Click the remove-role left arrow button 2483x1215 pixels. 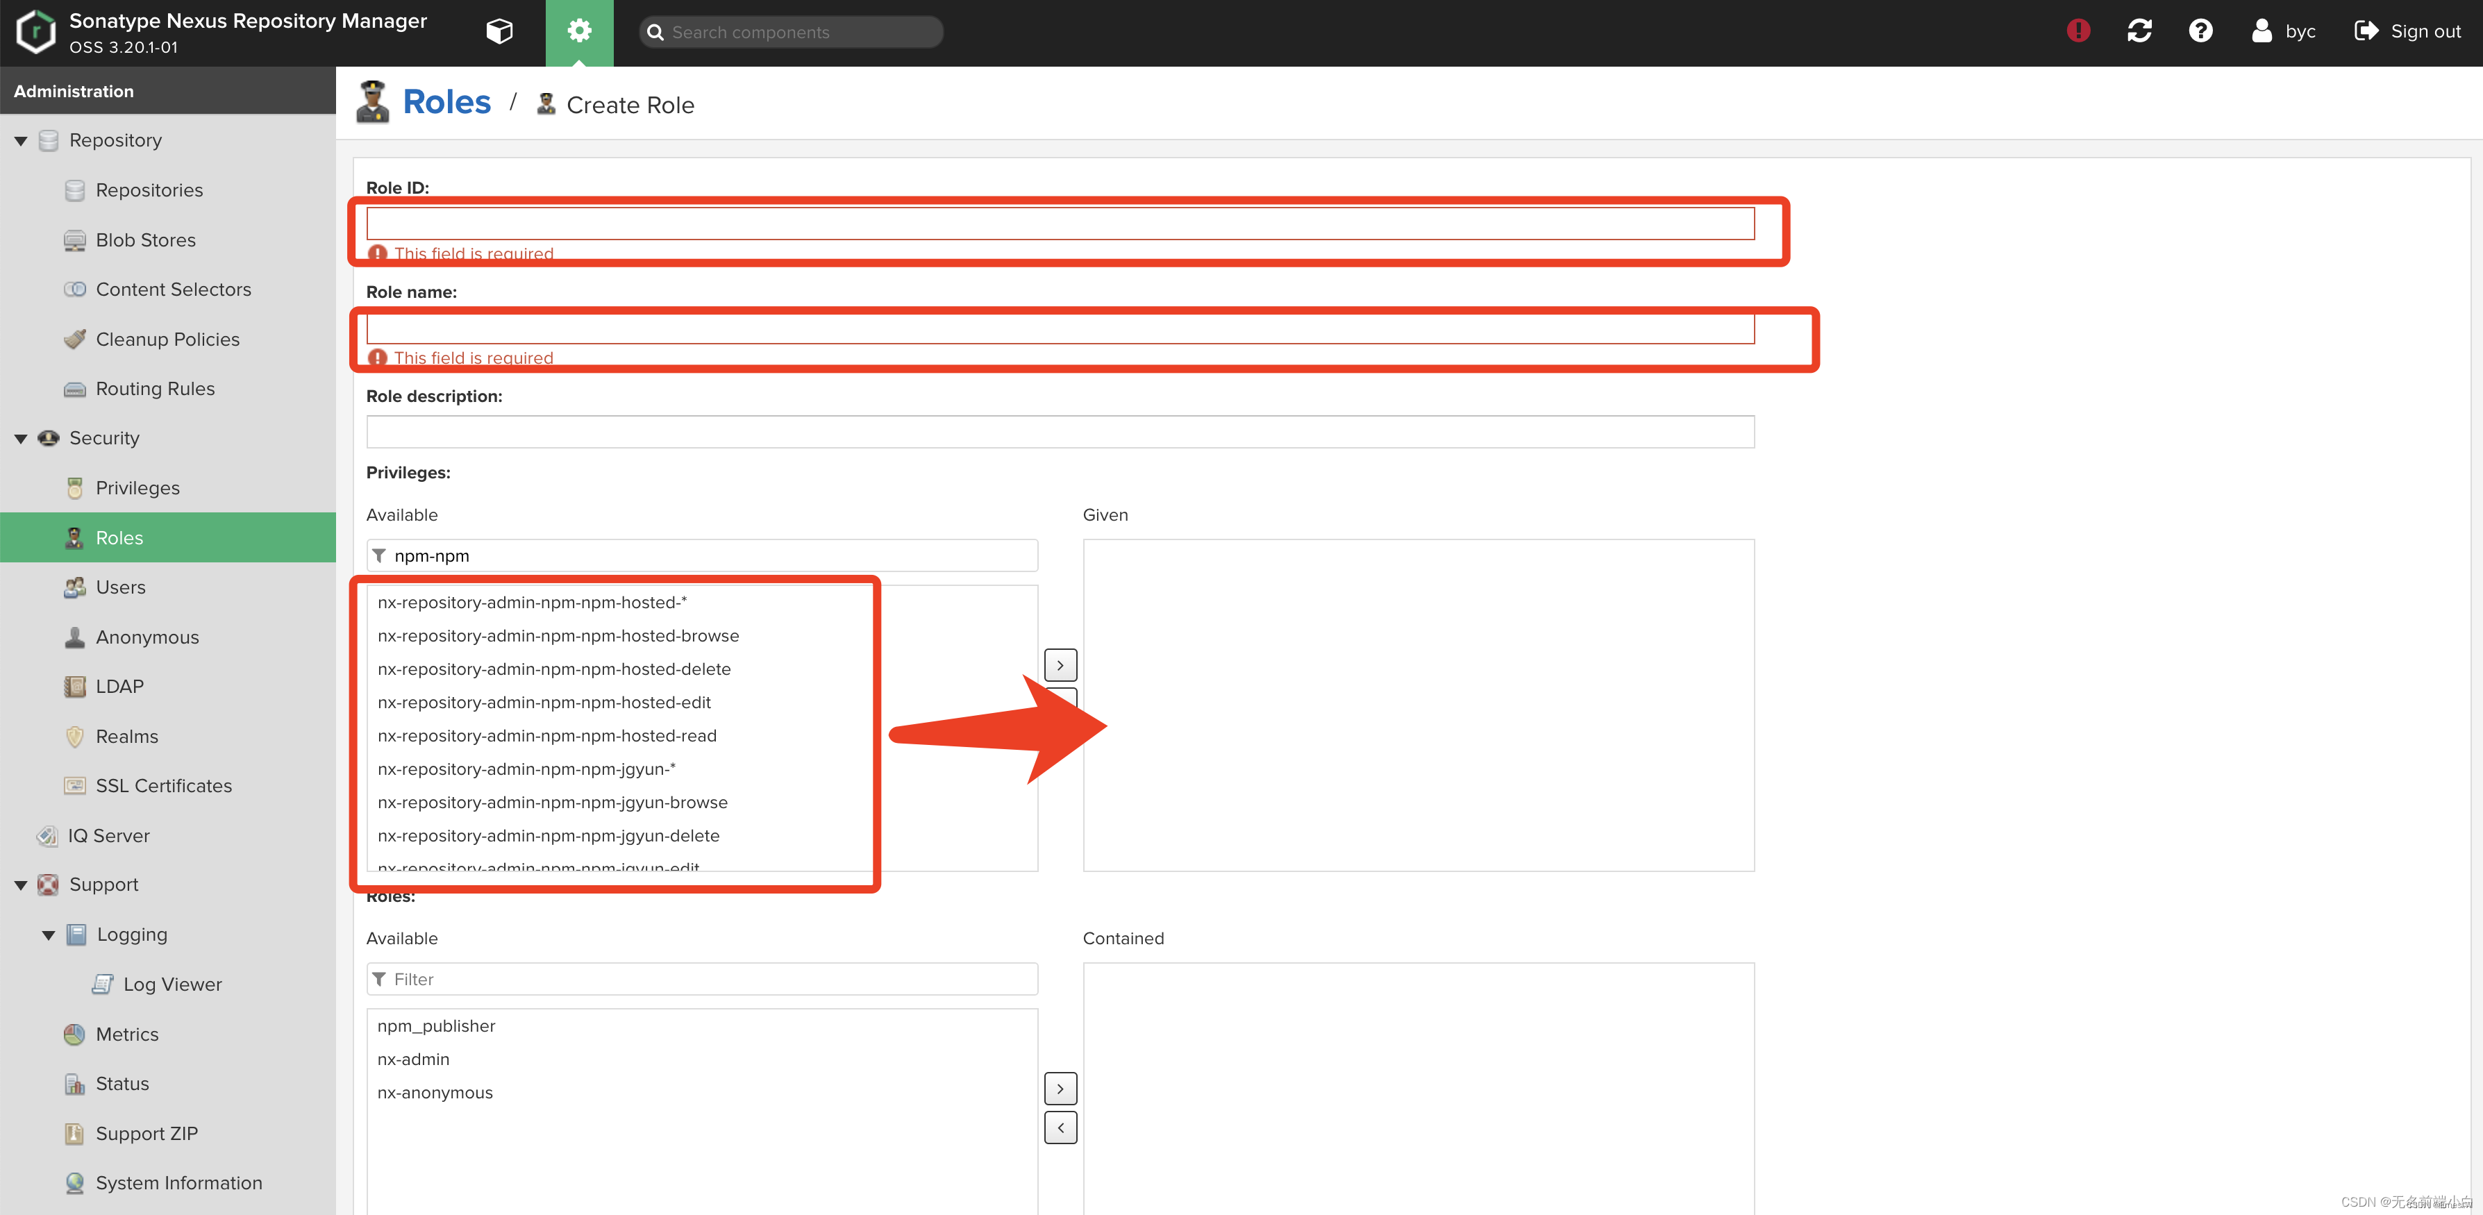[1060, 1128]
